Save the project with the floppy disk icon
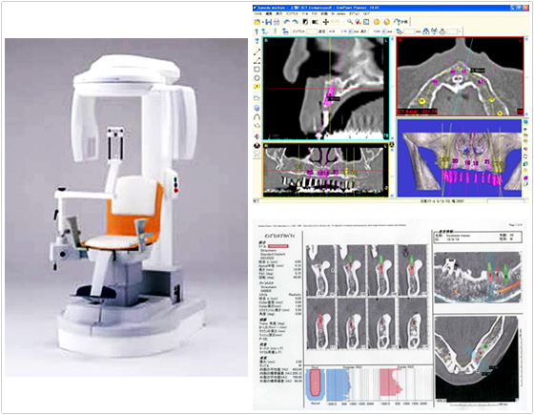Screen dimensions: 534x415 (269, 22)
